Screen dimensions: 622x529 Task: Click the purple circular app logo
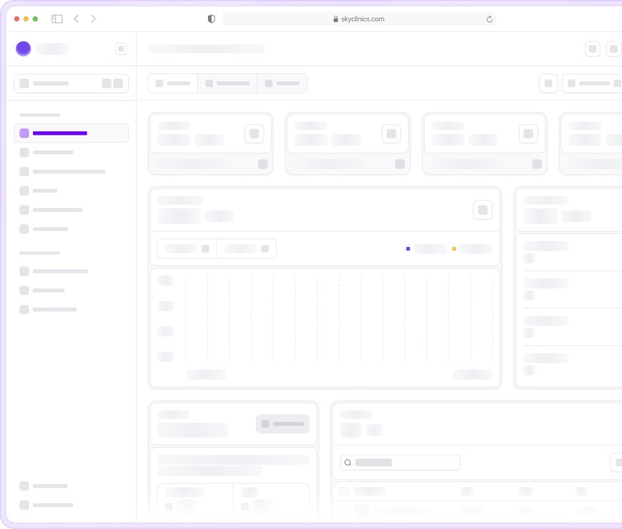pos(23,48)
